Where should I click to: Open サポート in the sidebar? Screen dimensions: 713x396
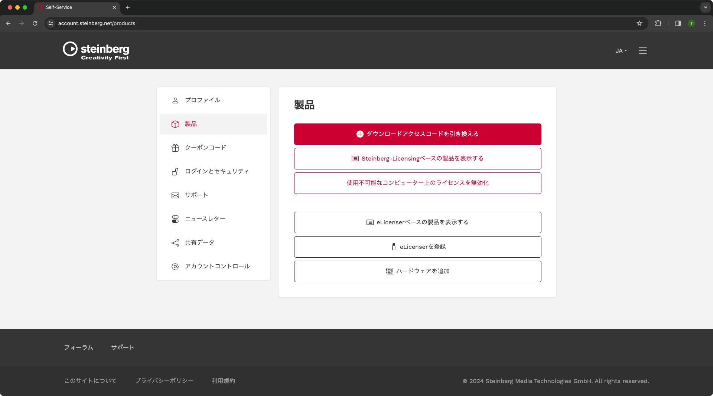[x=213, y=195]
